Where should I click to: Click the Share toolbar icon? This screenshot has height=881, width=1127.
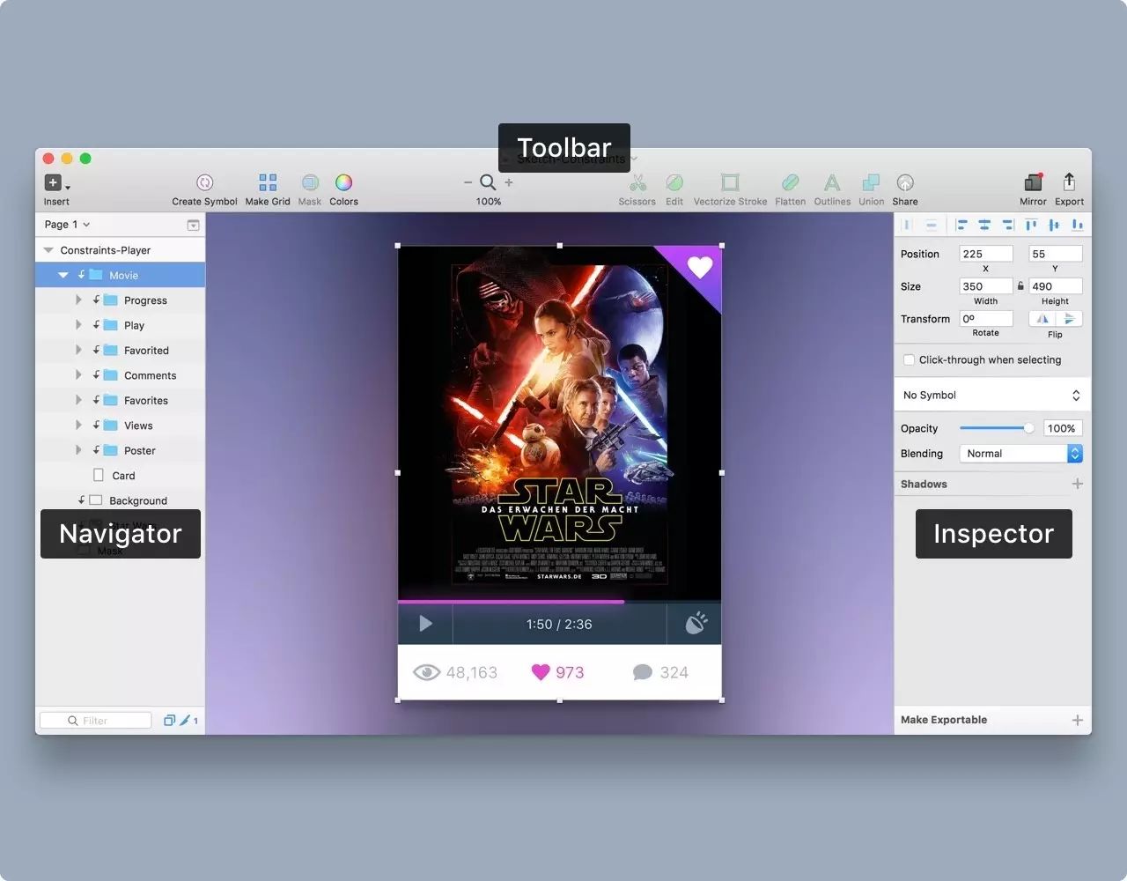pos(905,182)
